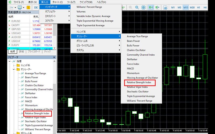Click the Market Watch vertical scrollbar down arrow
Image resolution: width=215 pixels, height=134 pixels.
(55, 48)
